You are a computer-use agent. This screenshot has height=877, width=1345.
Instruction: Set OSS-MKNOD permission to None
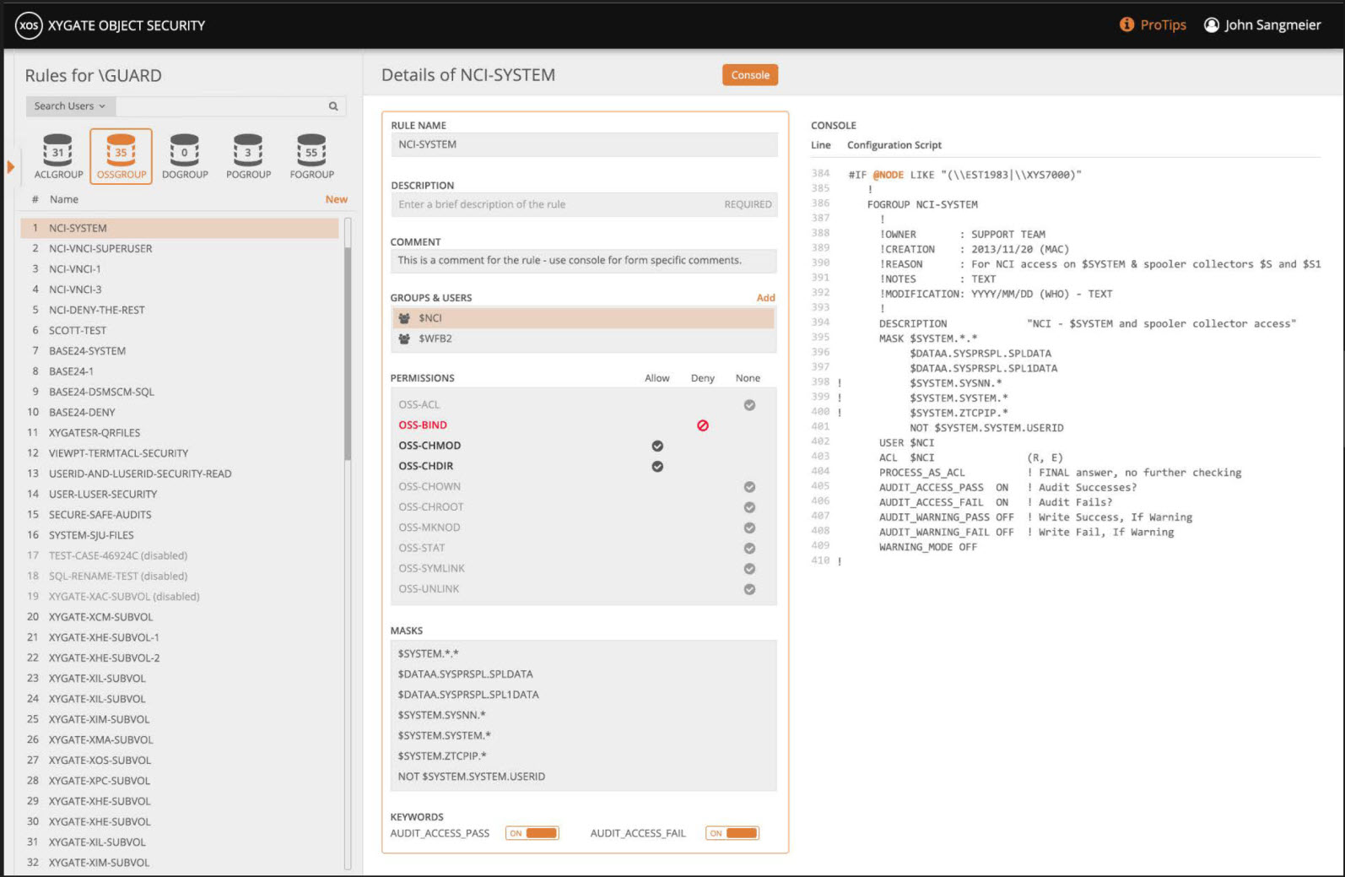pyautogui.click(x=749, y=528)
